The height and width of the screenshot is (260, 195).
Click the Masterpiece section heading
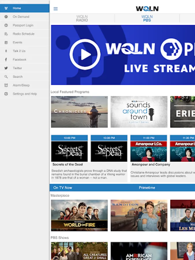point(60,196)
